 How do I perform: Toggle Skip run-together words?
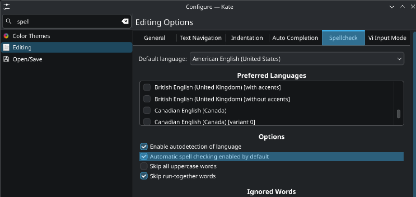tap(144, 176)
